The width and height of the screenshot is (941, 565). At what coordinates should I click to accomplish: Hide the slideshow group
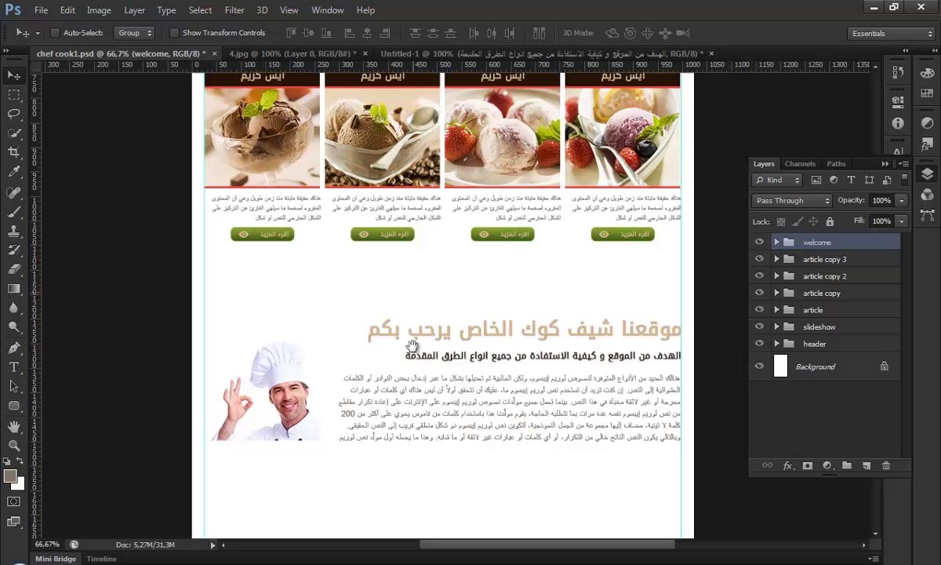(x=759, y=326)
